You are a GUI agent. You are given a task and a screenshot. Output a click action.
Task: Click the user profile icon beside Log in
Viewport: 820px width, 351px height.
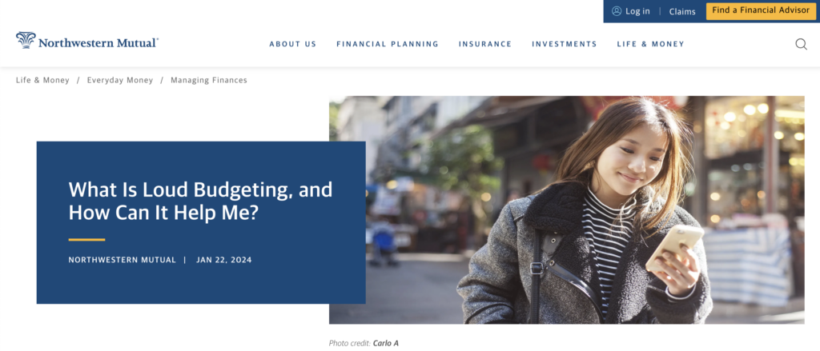tap(617, 11)
